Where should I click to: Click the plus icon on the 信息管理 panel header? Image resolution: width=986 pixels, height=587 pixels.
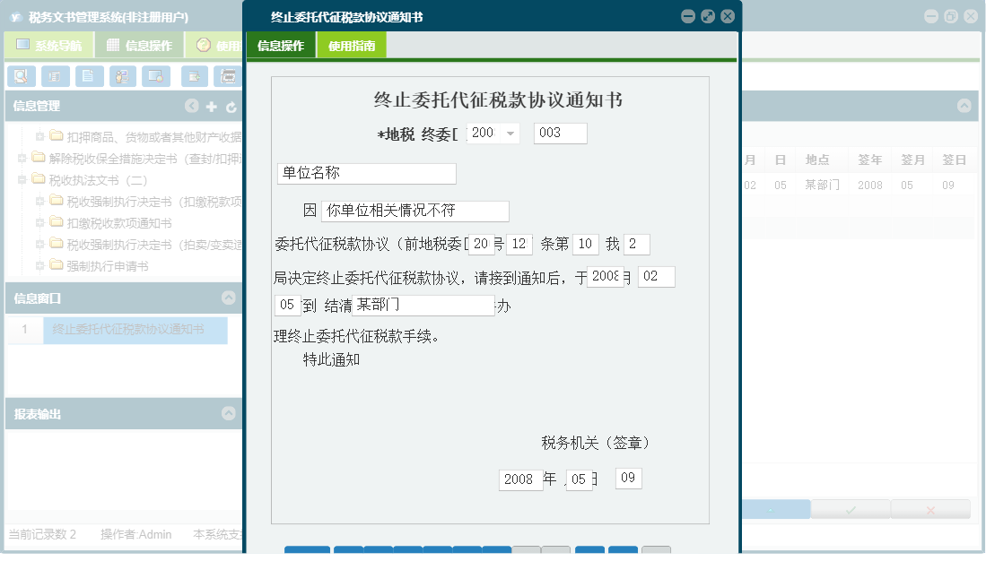coord(210,106)
